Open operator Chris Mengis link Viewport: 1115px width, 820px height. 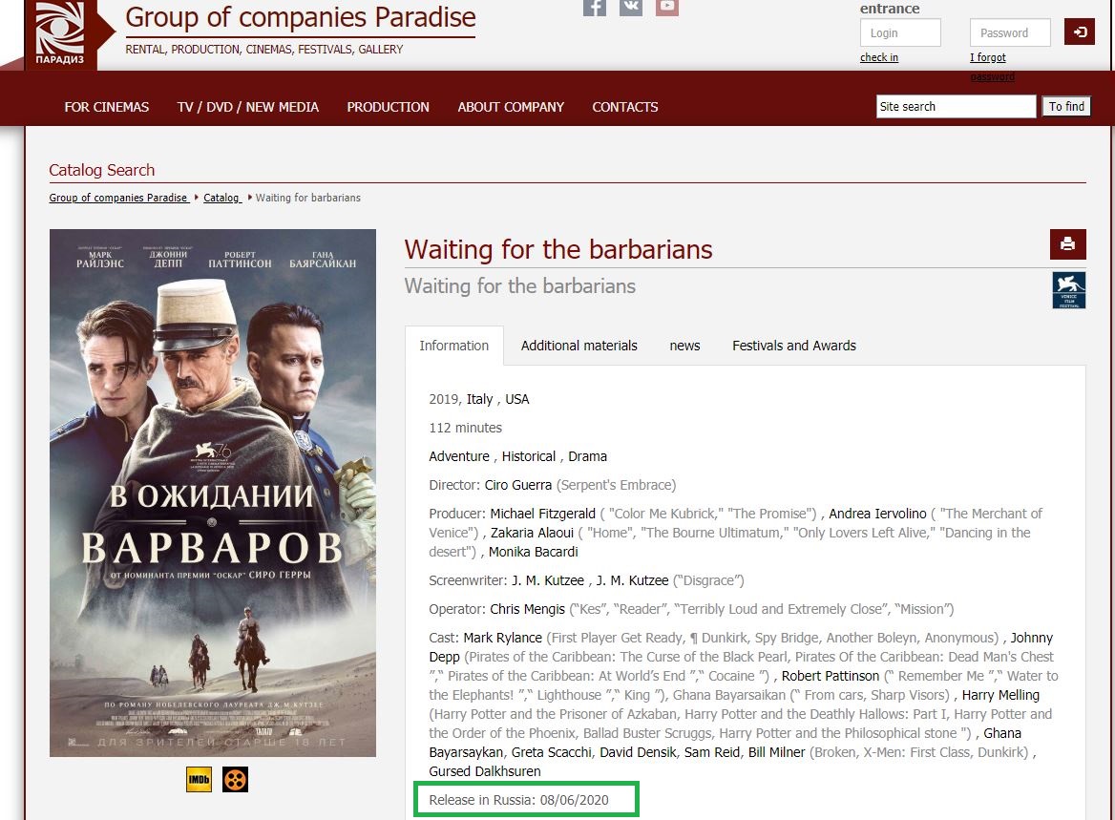(x=528, y=609)
